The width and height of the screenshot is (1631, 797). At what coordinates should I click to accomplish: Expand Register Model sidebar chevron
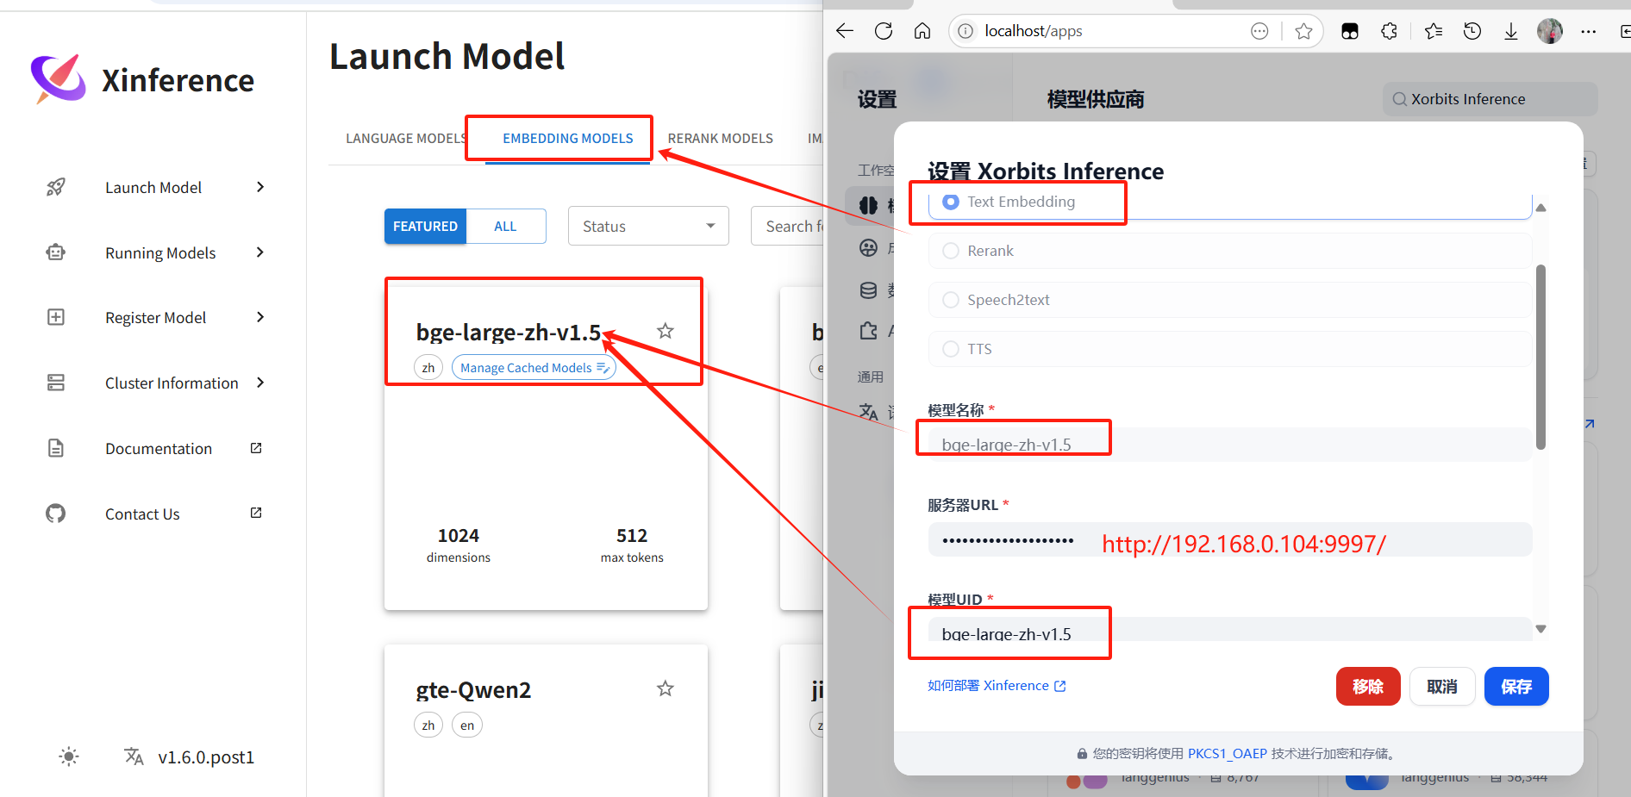[x=260, y=317]
